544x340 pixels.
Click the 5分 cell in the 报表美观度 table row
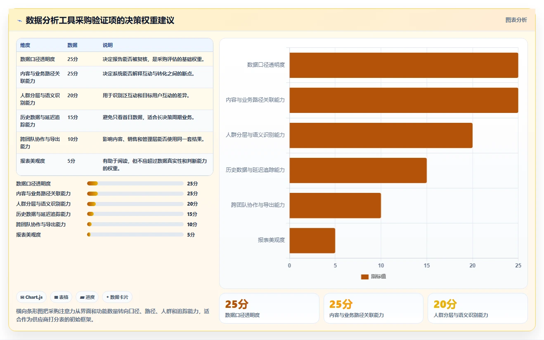coord(71,161)
